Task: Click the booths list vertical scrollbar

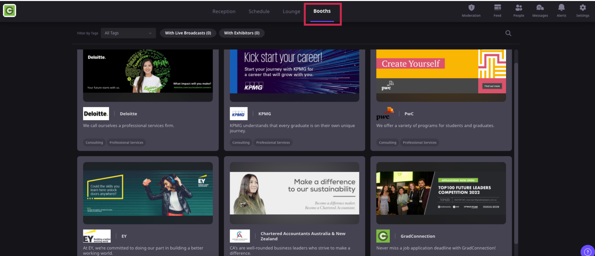Action: click(516, 153)
